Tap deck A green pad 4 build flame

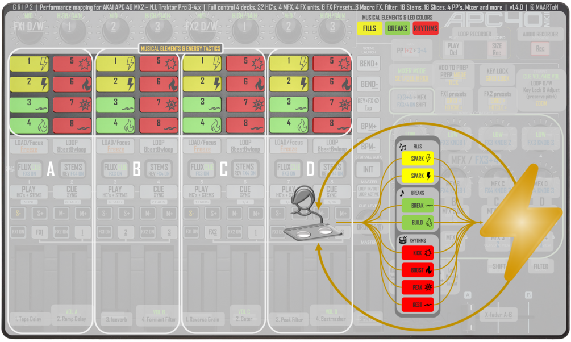click(29, 126)
